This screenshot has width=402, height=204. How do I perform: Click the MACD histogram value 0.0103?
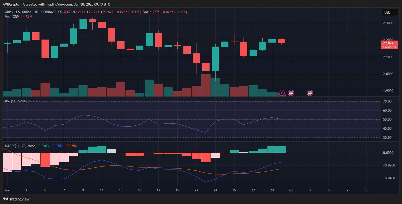click(44, 146)
